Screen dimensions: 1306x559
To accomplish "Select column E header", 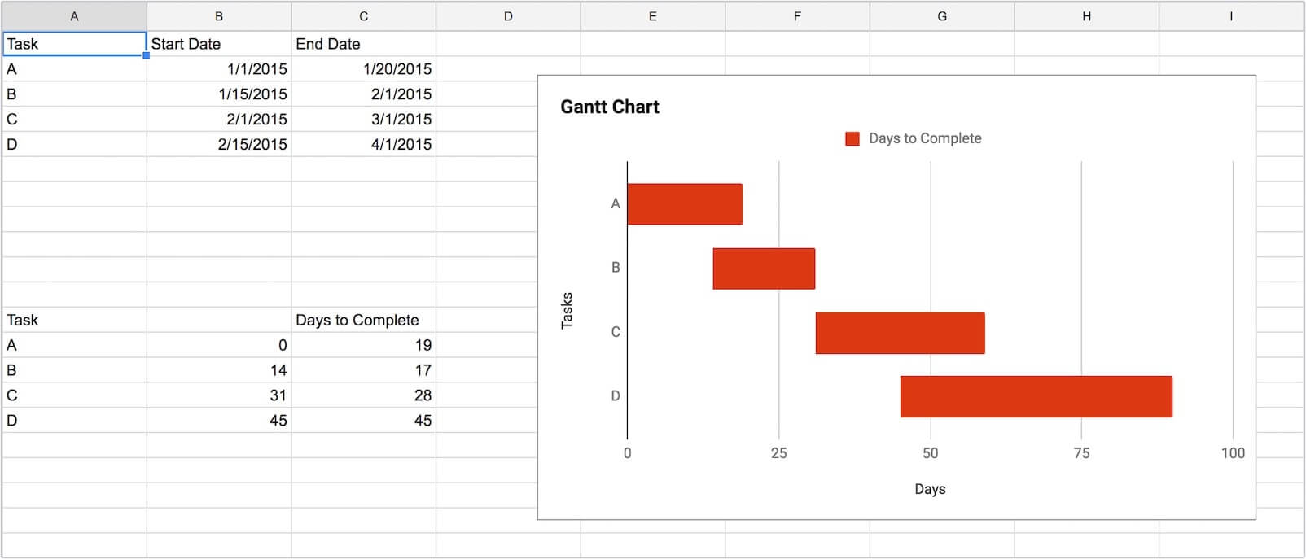I will pos(653,16).
